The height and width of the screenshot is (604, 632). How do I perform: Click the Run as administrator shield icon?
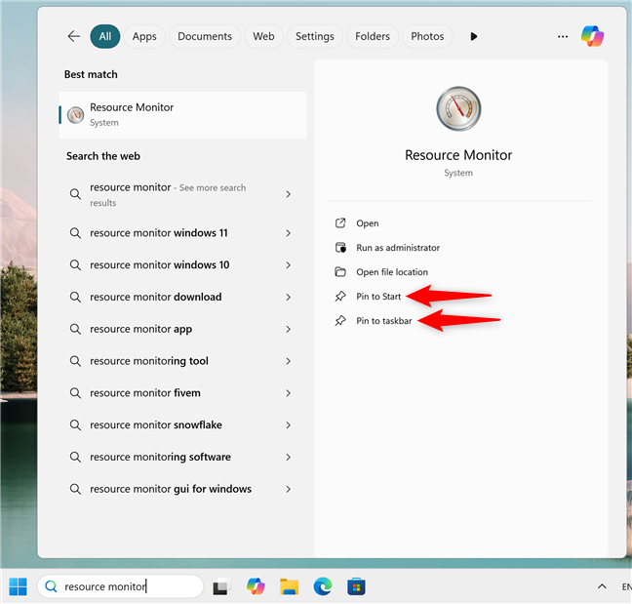pos(340,247)
